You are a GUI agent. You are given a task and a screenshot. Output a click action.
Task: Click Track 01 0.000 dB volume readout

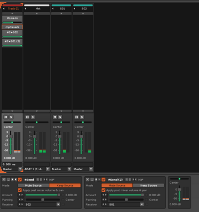pyautogui.click(x=9, y=158)
